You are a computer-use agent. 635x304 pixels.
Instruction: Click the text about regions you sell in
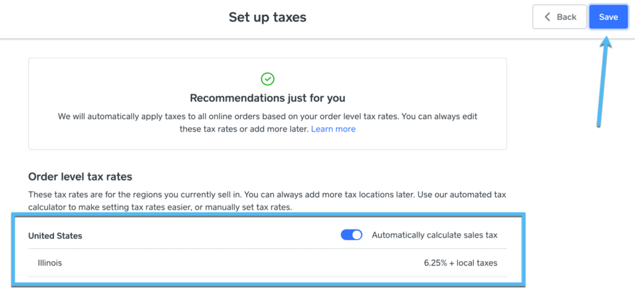click(x=155, y=194)
